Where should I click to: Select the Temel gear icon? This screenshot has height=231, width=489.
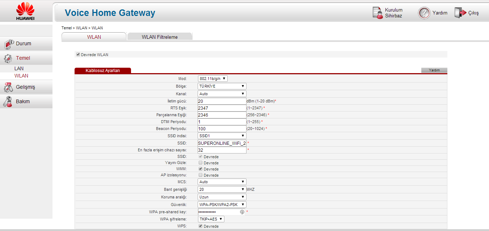tap(8, 58)
